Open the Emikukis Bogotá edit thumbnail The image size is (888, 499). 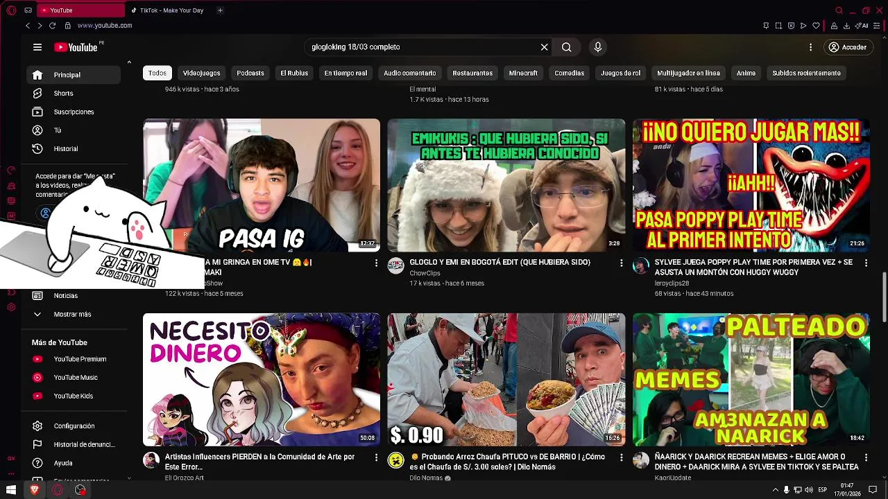tap(506, 185)
